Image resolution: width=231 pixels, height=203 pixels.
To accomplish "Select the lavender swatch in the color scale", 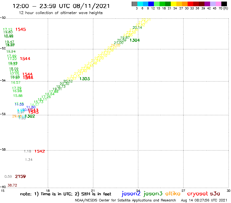I will pyautogui.click(x=213, y=4).
